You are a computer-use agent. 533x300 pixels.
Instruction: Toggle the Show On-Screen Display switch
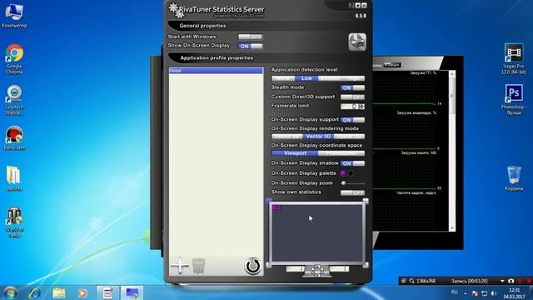pyautogui.click(x=250, y=46)
